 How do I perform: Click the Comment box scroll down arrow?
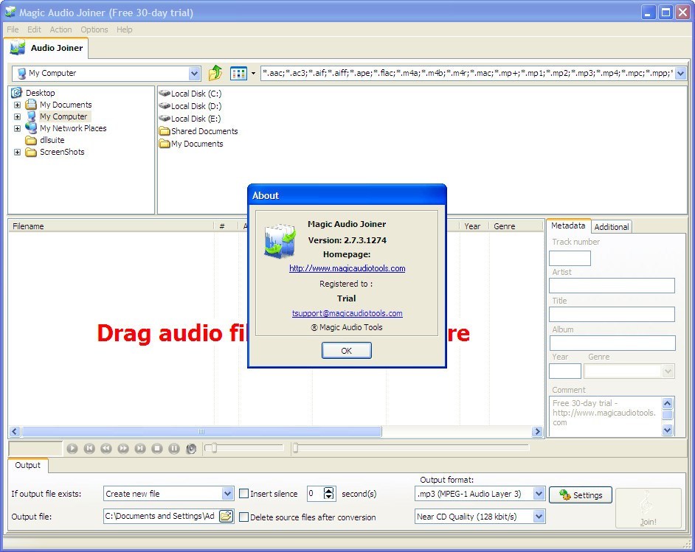[x=668, y=430]
